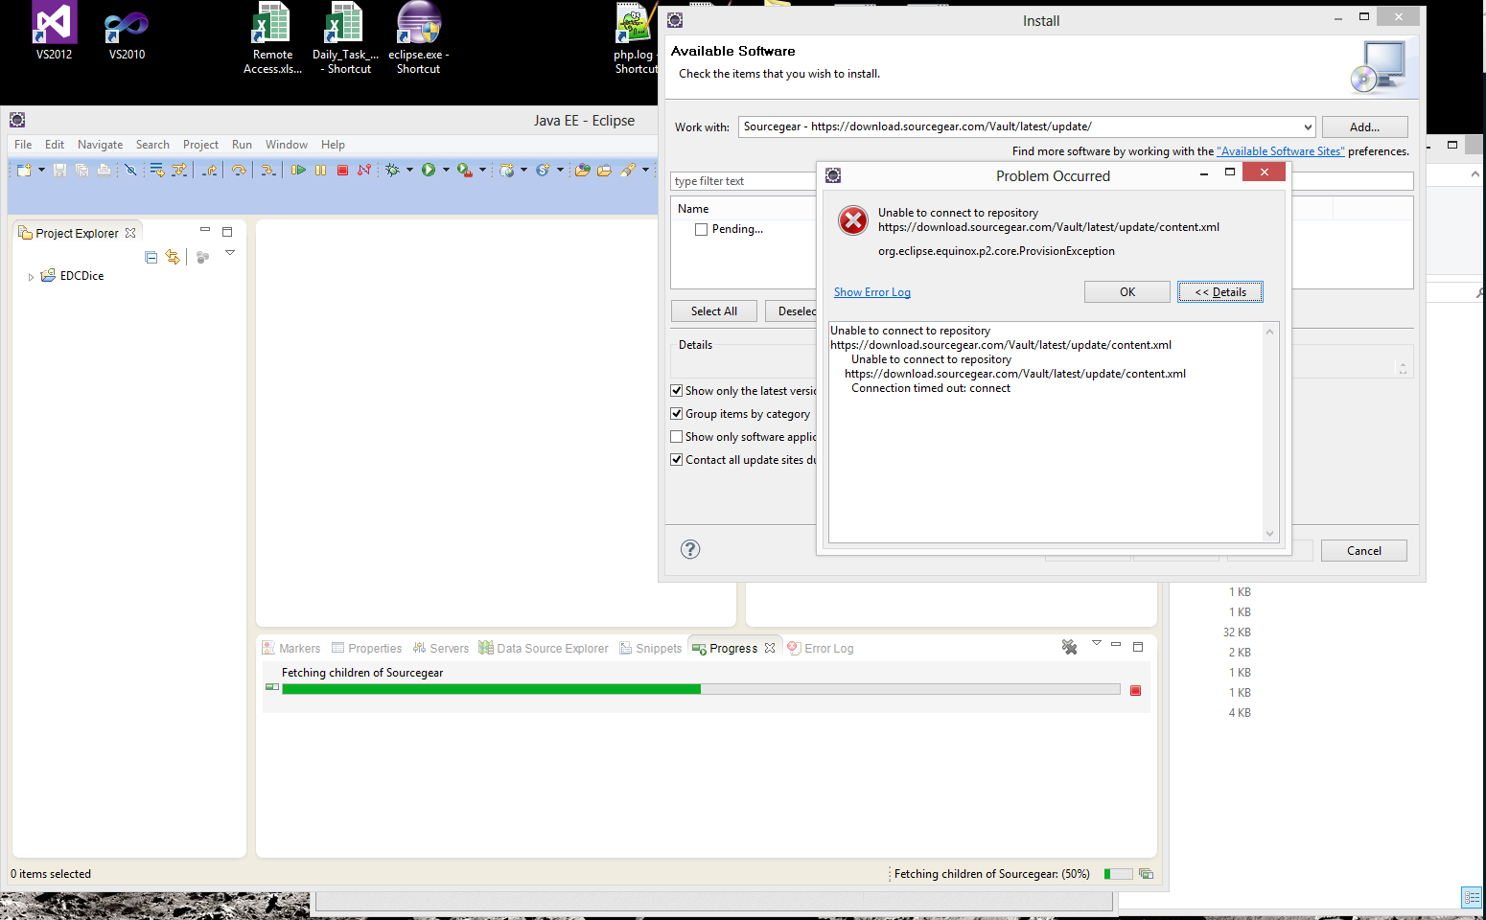
Task: Open the Remote Access.xls desktop file
Action: coord(272,38)
